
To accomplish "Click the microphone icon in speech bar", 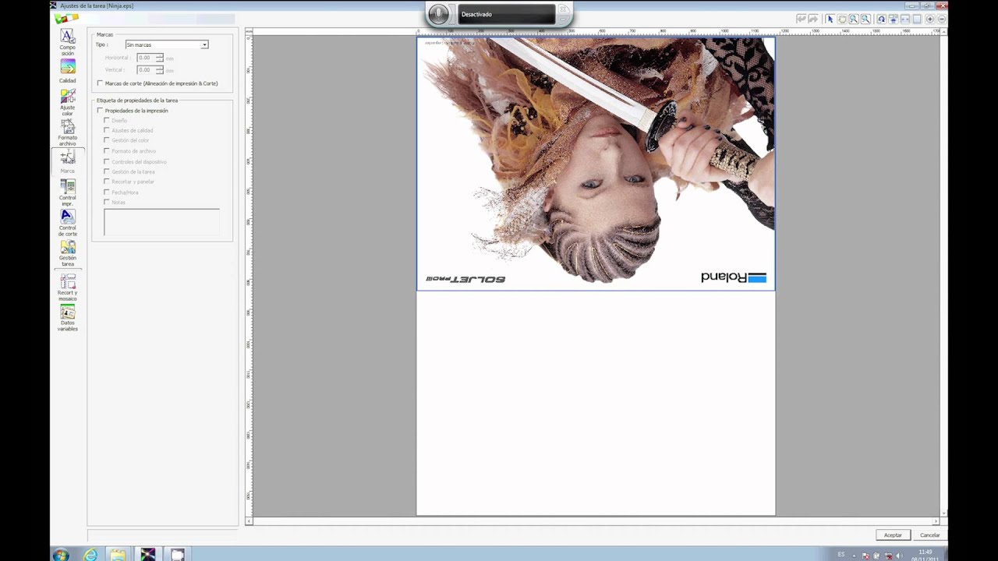I will coord(439,14).
